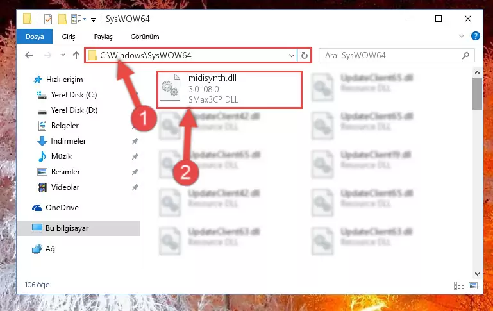Select OneDrive in the navigation pane
Image resolution: width=493 pixels, height=311 pixels.
[x=62, y=208]
